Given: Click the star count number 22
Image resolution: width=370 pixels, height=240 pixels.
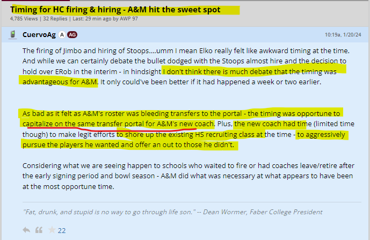Looking at the screenshot, I should [62, 230].
